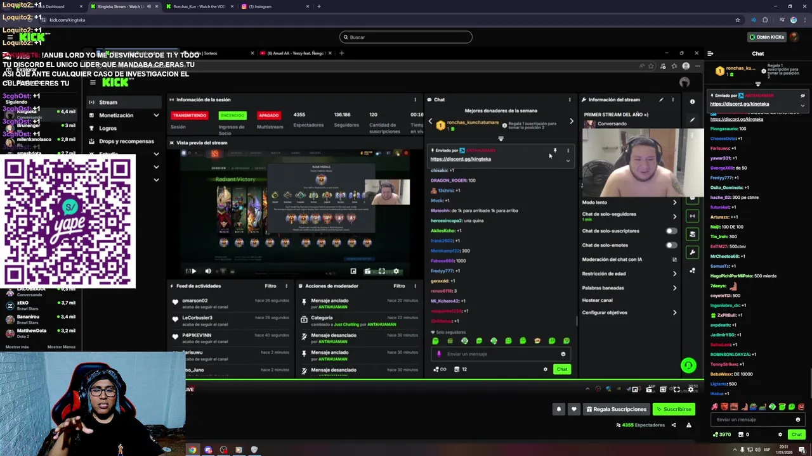This screenshot has height=456, width=812.
Task: Click the Obtén KICKs button
Action: [767, 37]
